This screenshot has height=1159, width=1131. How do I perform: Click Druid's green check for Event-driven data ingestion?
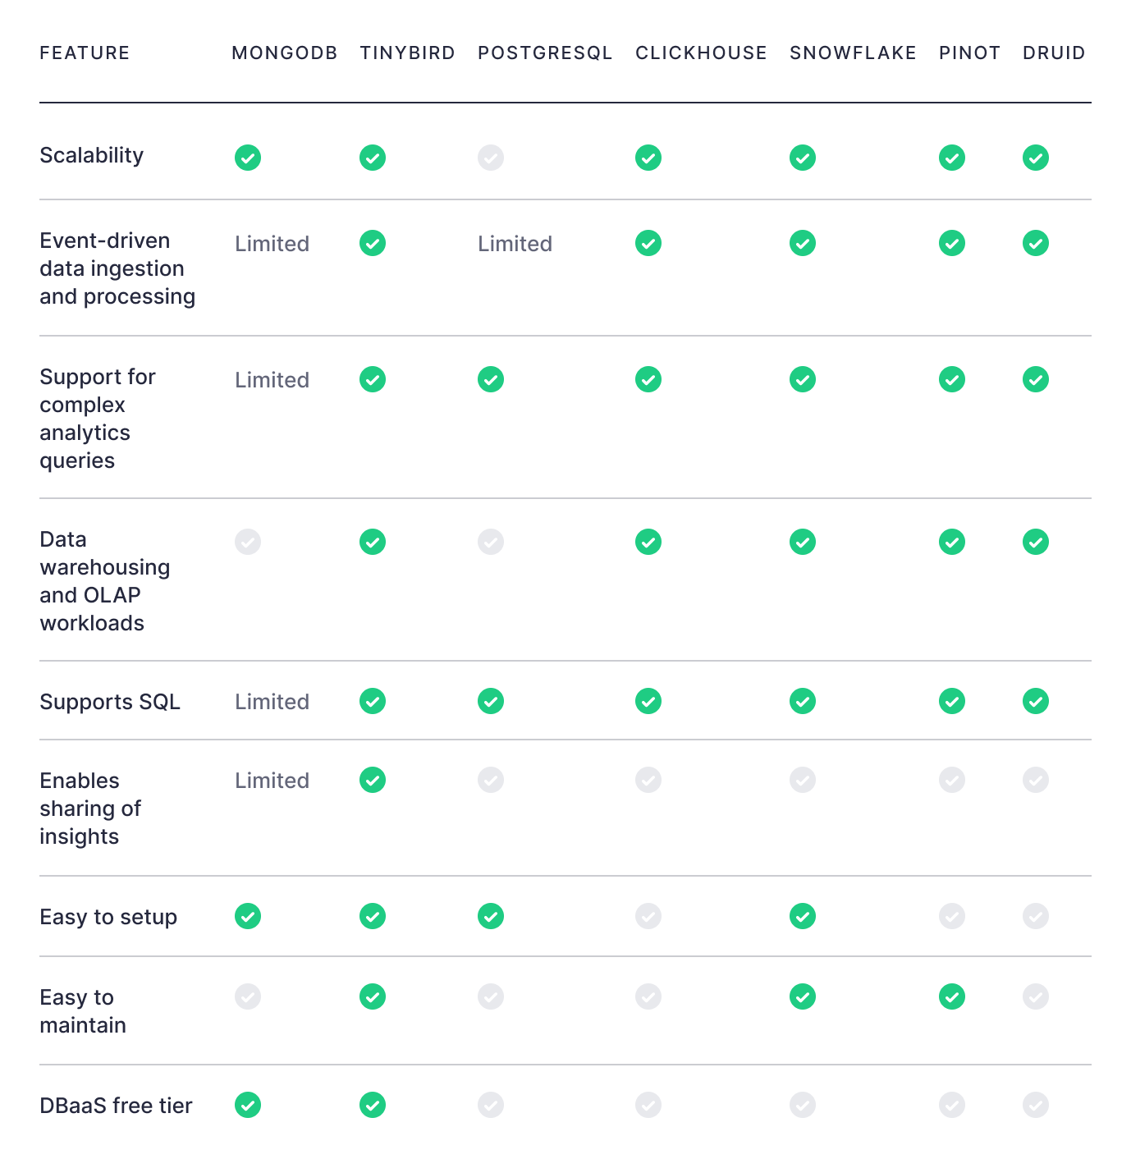point(1036,243)
